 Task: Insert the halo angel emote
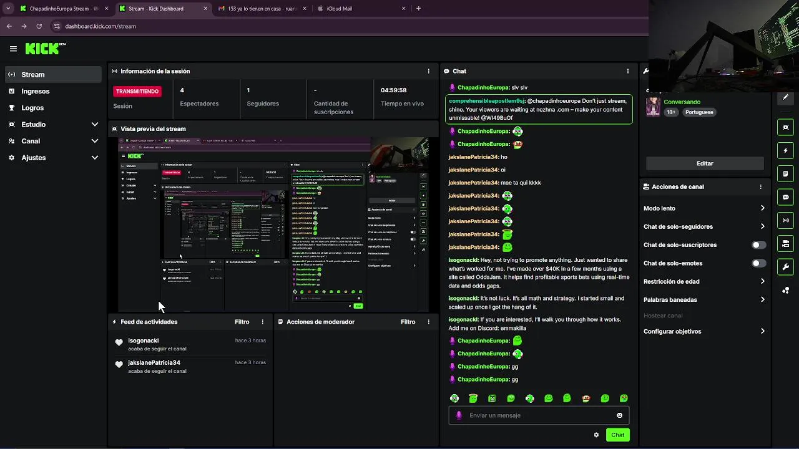click(x=473, y=398)
